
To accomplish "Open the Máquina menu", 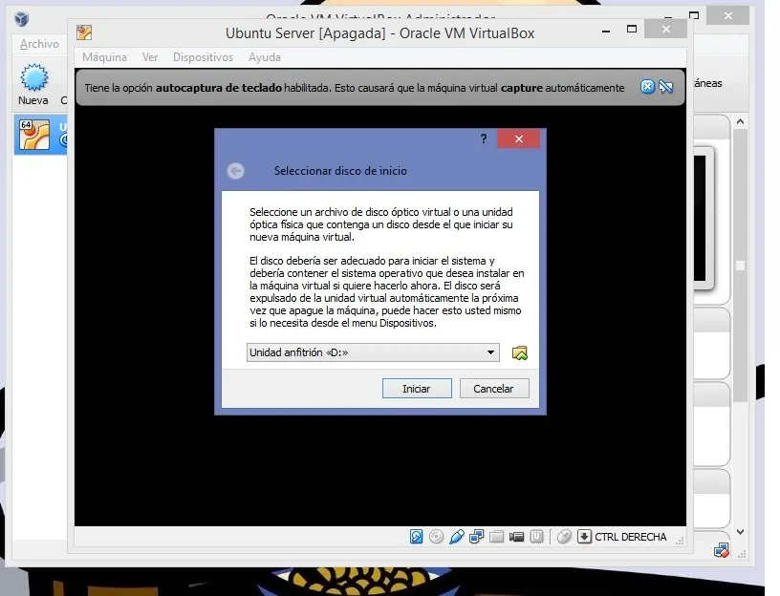I will tap(104, 57).
